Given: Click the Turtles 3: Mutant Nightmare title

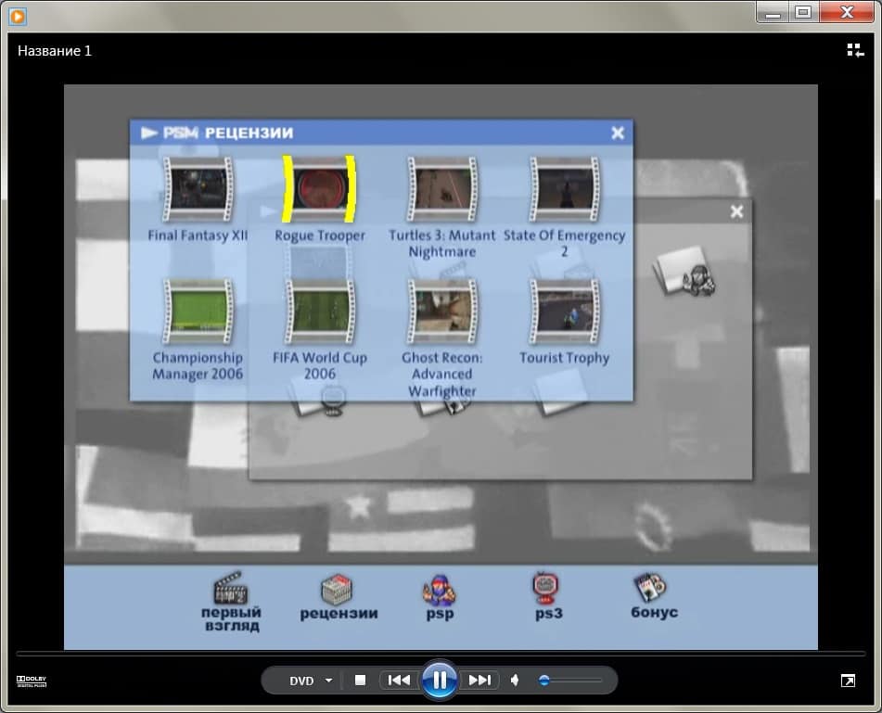Looking at the screenshot, I should 442,244.
